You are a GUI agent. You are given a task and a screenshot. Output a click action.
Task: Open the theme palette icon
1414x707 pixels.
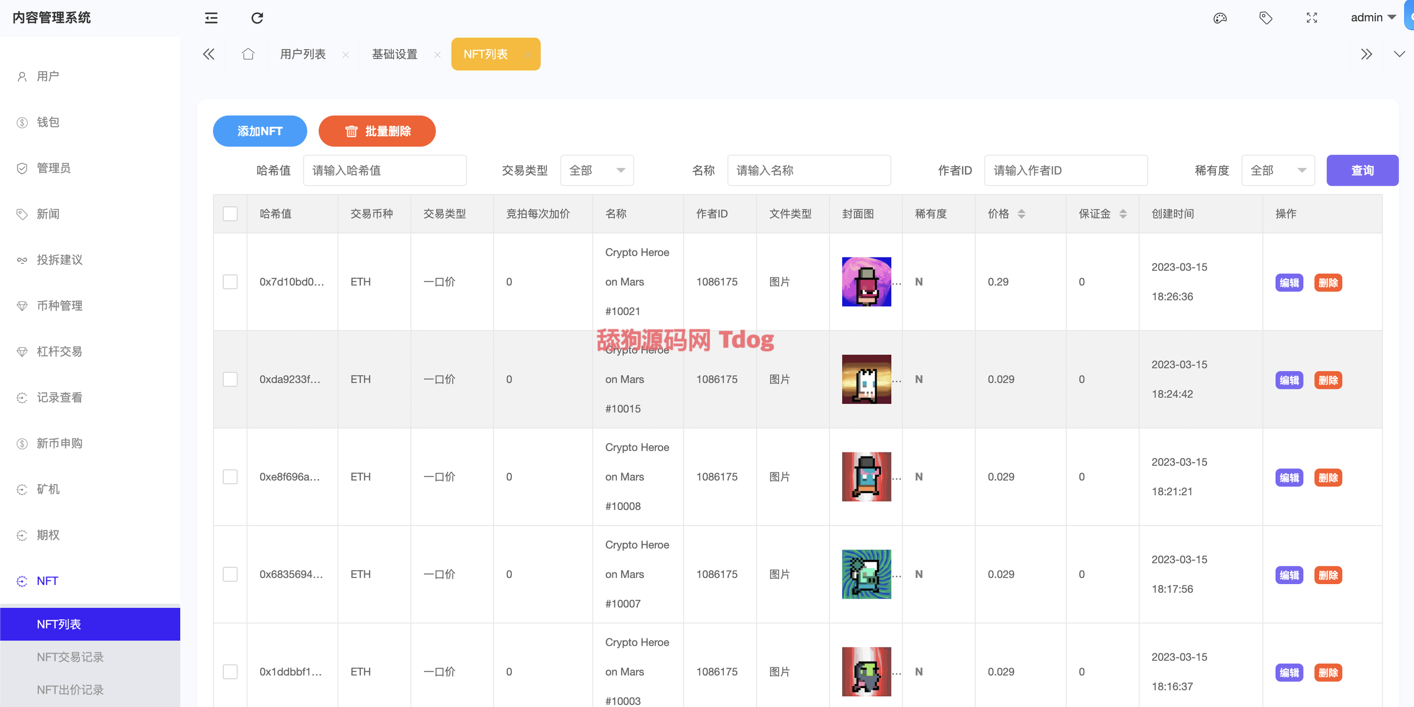[x=1219, y=18]
